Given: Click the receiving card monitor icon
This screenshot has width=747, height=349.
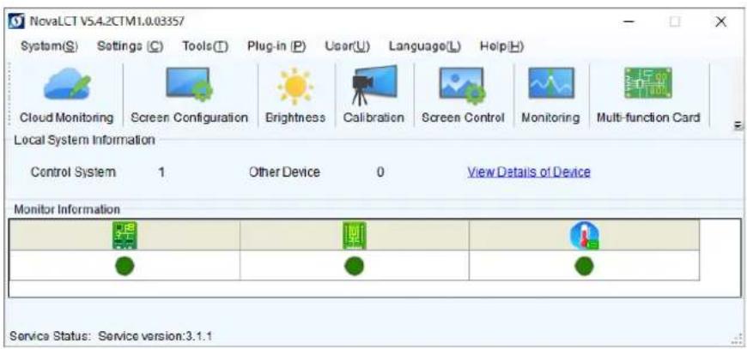Looking at the screenshot, I should coord(355,235).
